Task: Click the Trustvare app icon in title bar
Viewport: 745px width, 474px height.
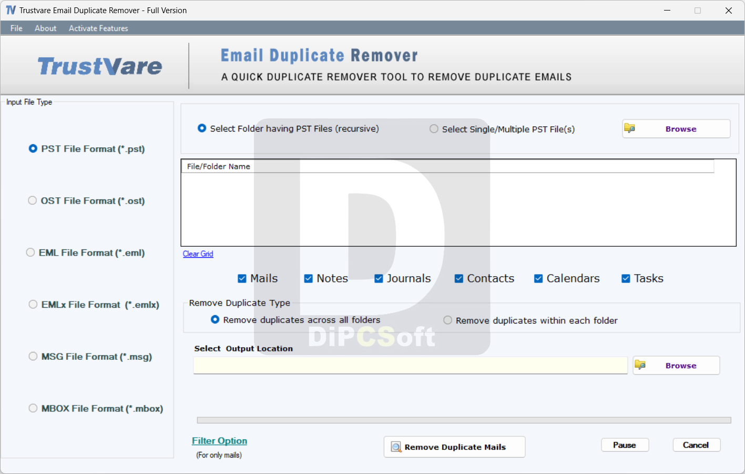Action: click(x=11, y=10)
